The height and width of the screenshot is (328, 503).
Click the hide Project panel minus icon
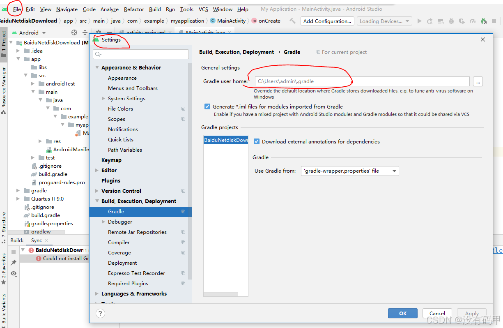[109, 32]
